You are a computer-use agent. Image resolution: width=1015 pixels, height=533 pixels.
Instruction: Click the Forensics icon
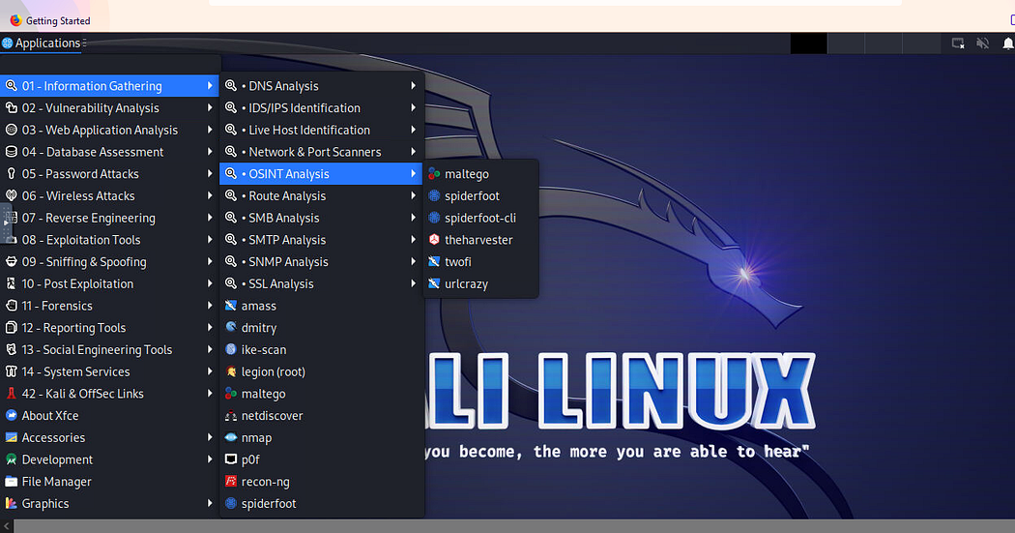[x=11, y=306]
